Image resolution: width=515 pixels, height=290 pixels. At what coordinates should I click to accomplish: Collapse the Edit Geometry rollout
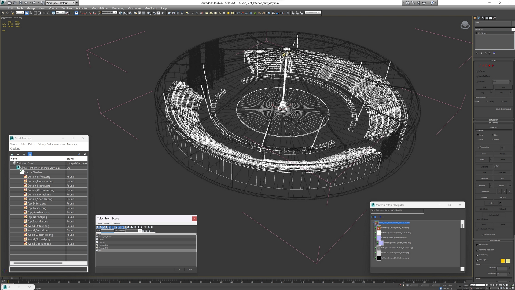[494, 123]
